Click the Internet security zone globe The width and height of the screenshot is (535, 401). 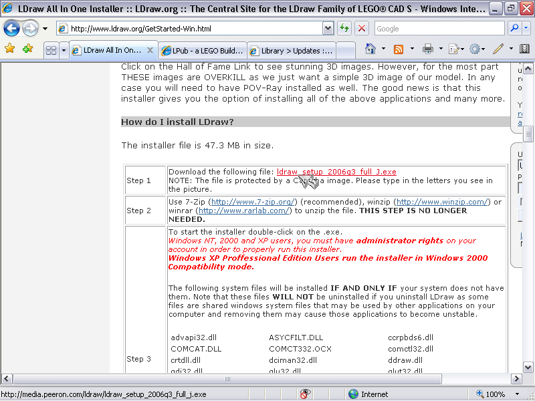(x=354, y=394)
